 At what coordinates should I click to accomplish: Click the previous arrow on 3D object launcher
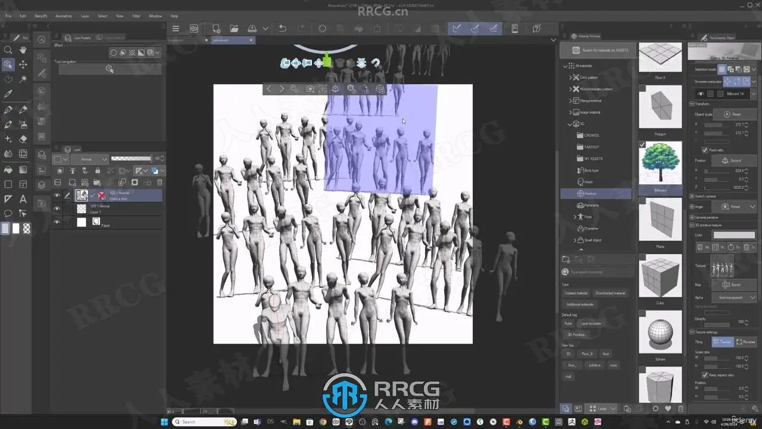point(269,89)
